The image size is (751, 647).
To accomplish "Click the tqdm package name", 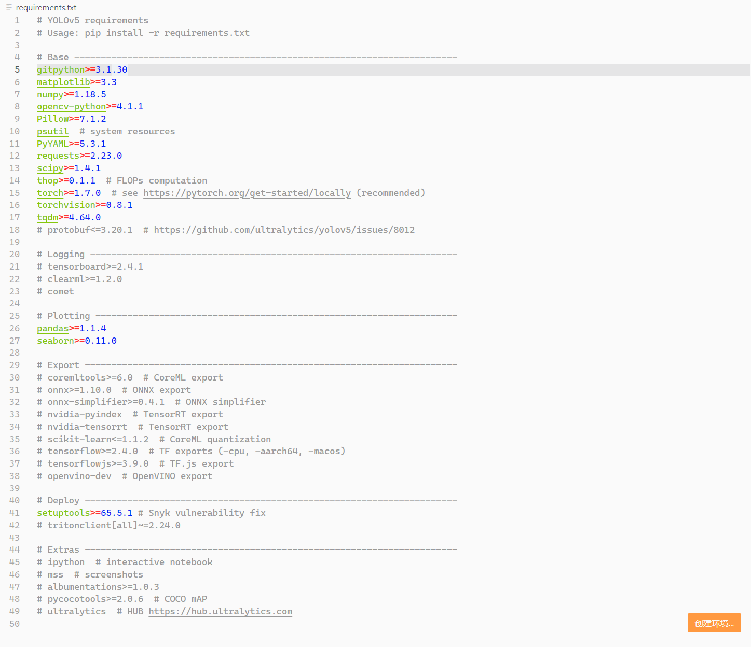I will coord(47,217).
